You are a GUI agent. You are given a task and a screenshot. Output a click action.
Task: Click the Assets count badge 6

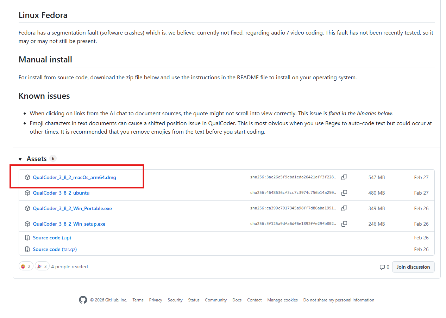[53, 159]
